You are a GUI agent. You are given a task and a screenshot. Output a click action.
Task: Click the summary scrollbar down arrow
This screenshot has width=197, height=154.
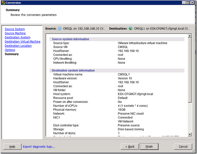189,134
